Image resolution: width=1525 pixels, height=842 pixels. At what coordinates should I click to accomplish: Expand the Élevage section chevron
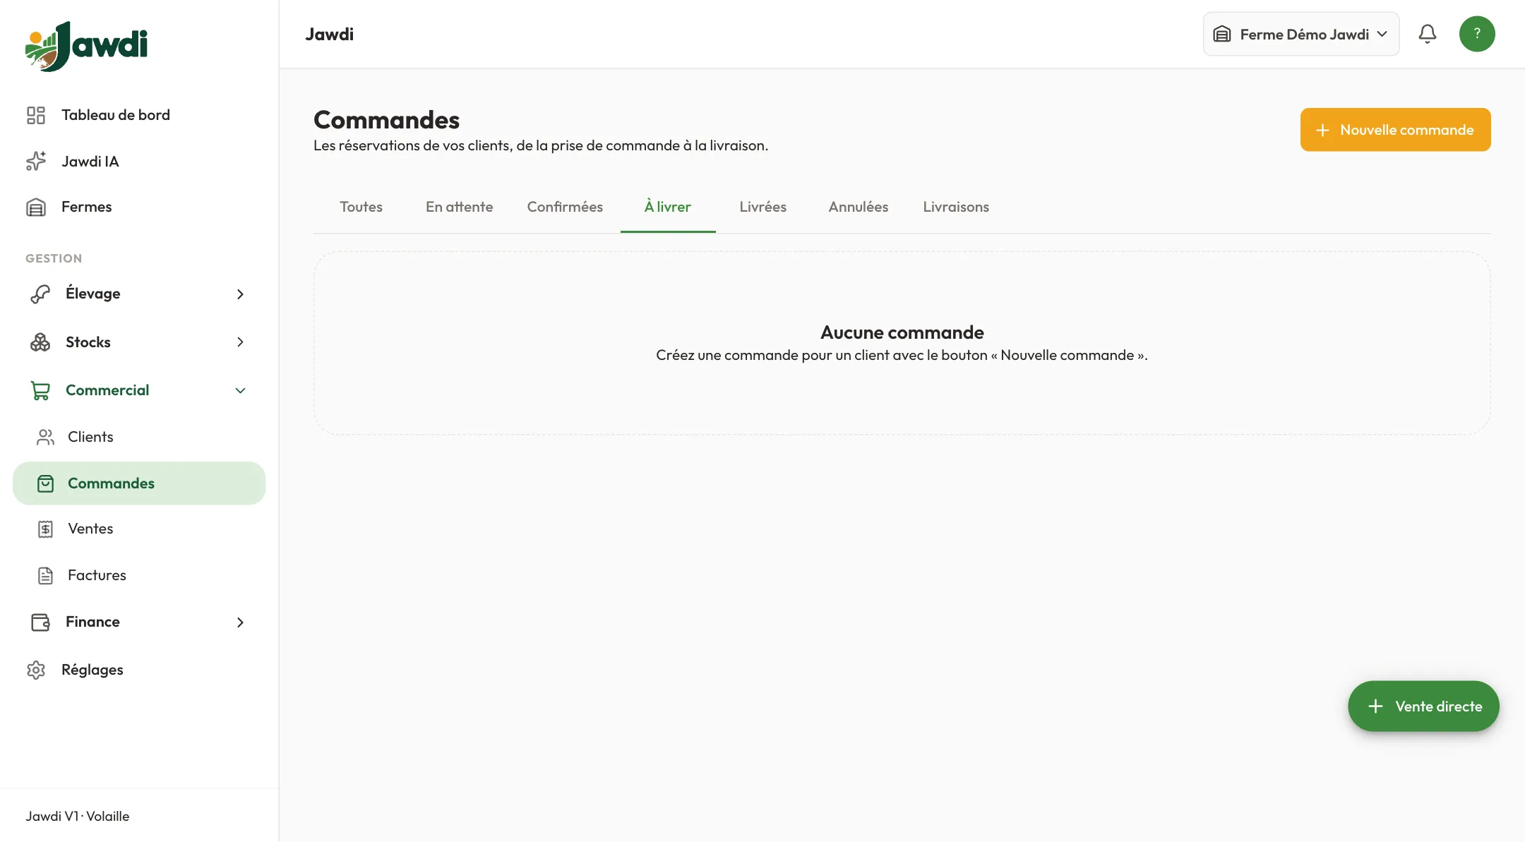pyautogui.click(x=240, y=294)
